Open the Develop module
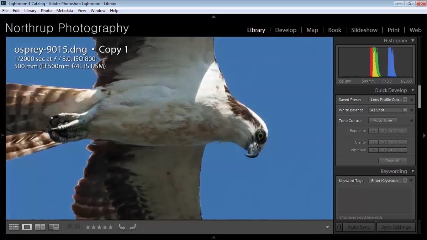This screenshot has height=240, width=427. (286, 30)
